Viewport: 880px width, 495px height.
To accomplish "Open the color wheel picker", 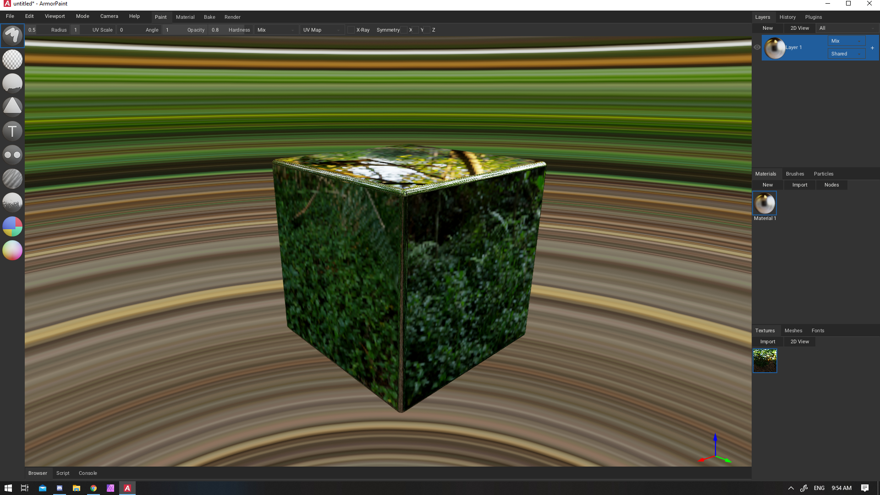I will click(x=12, y=251).
